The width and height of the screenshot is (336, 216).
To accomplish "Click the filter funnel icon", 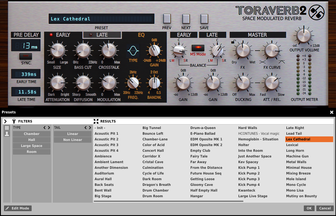I will [x=14, y=121].
